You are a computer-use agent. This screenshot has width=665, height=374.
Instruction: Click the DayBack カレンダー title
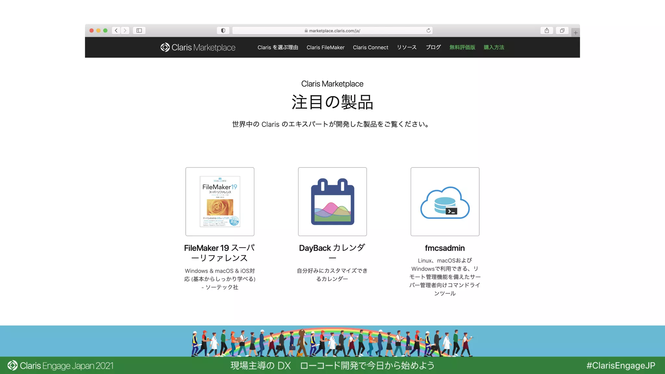(332, 253)
